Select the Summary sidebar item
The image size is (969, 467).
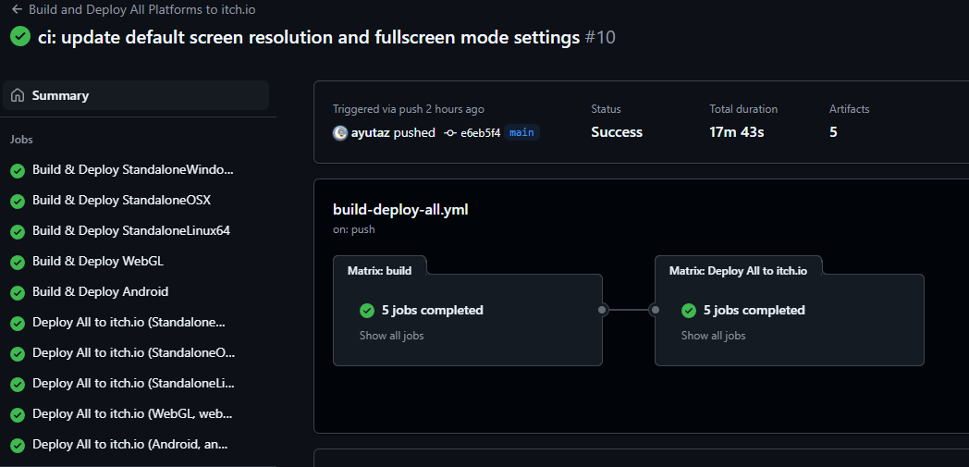pyautogui.click(x=136, y=95)
